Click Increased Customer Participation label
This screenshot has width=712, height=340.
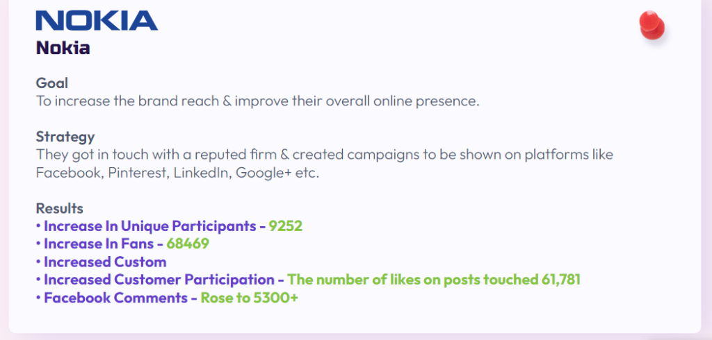(x=159, y=280)
